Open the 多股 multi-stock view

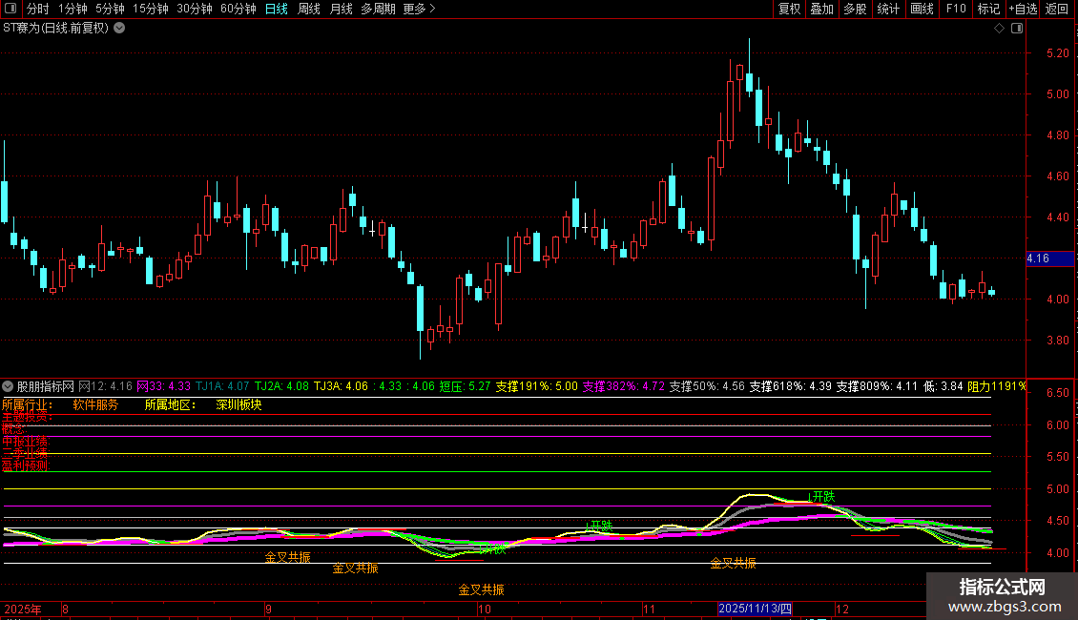tap(855, 9)
